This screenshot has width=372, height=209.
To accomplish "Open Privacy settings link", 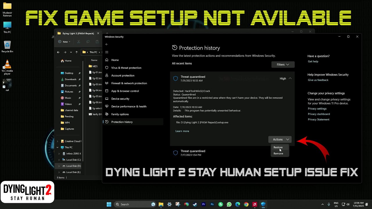I will (317, 109).
